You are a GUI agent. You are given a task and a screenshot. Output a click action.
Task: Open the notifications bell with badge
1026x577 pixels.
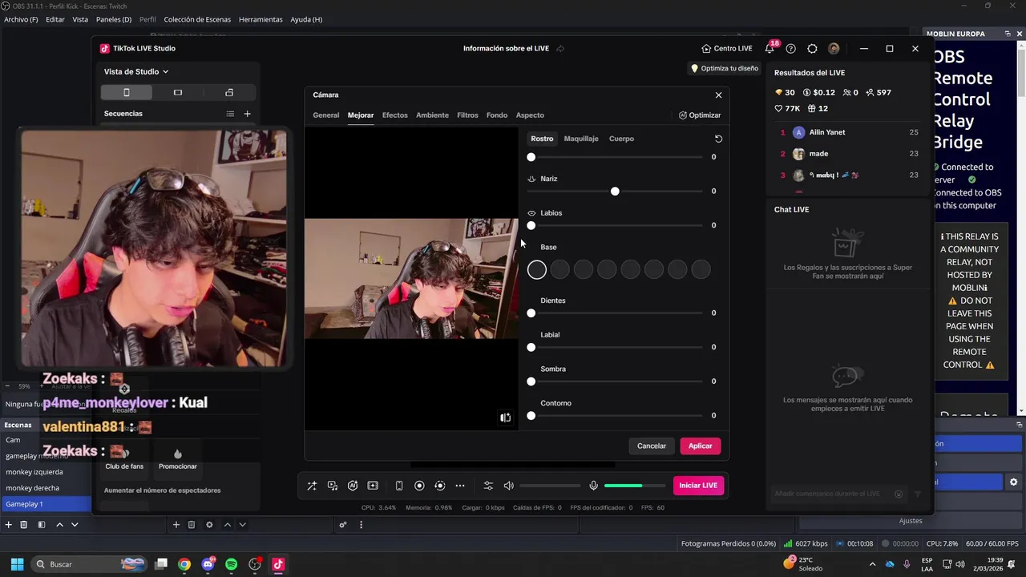pyautogui.click(x=770, y=48)
